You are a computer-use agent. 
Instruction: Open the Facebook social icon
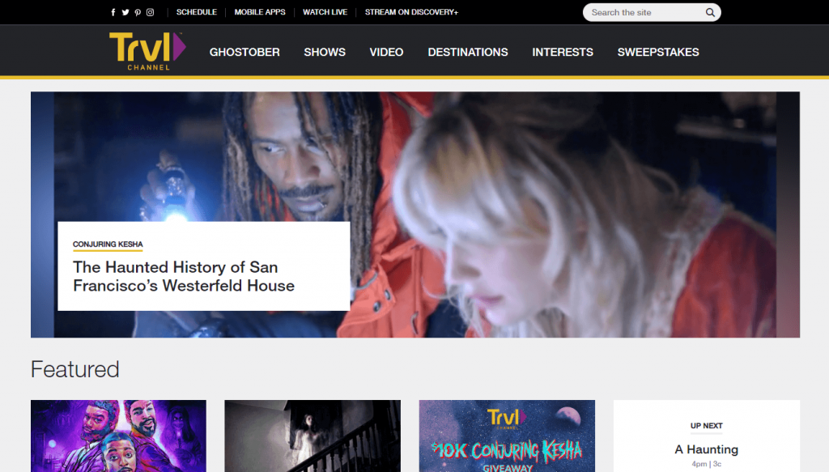tap(113, 12)
